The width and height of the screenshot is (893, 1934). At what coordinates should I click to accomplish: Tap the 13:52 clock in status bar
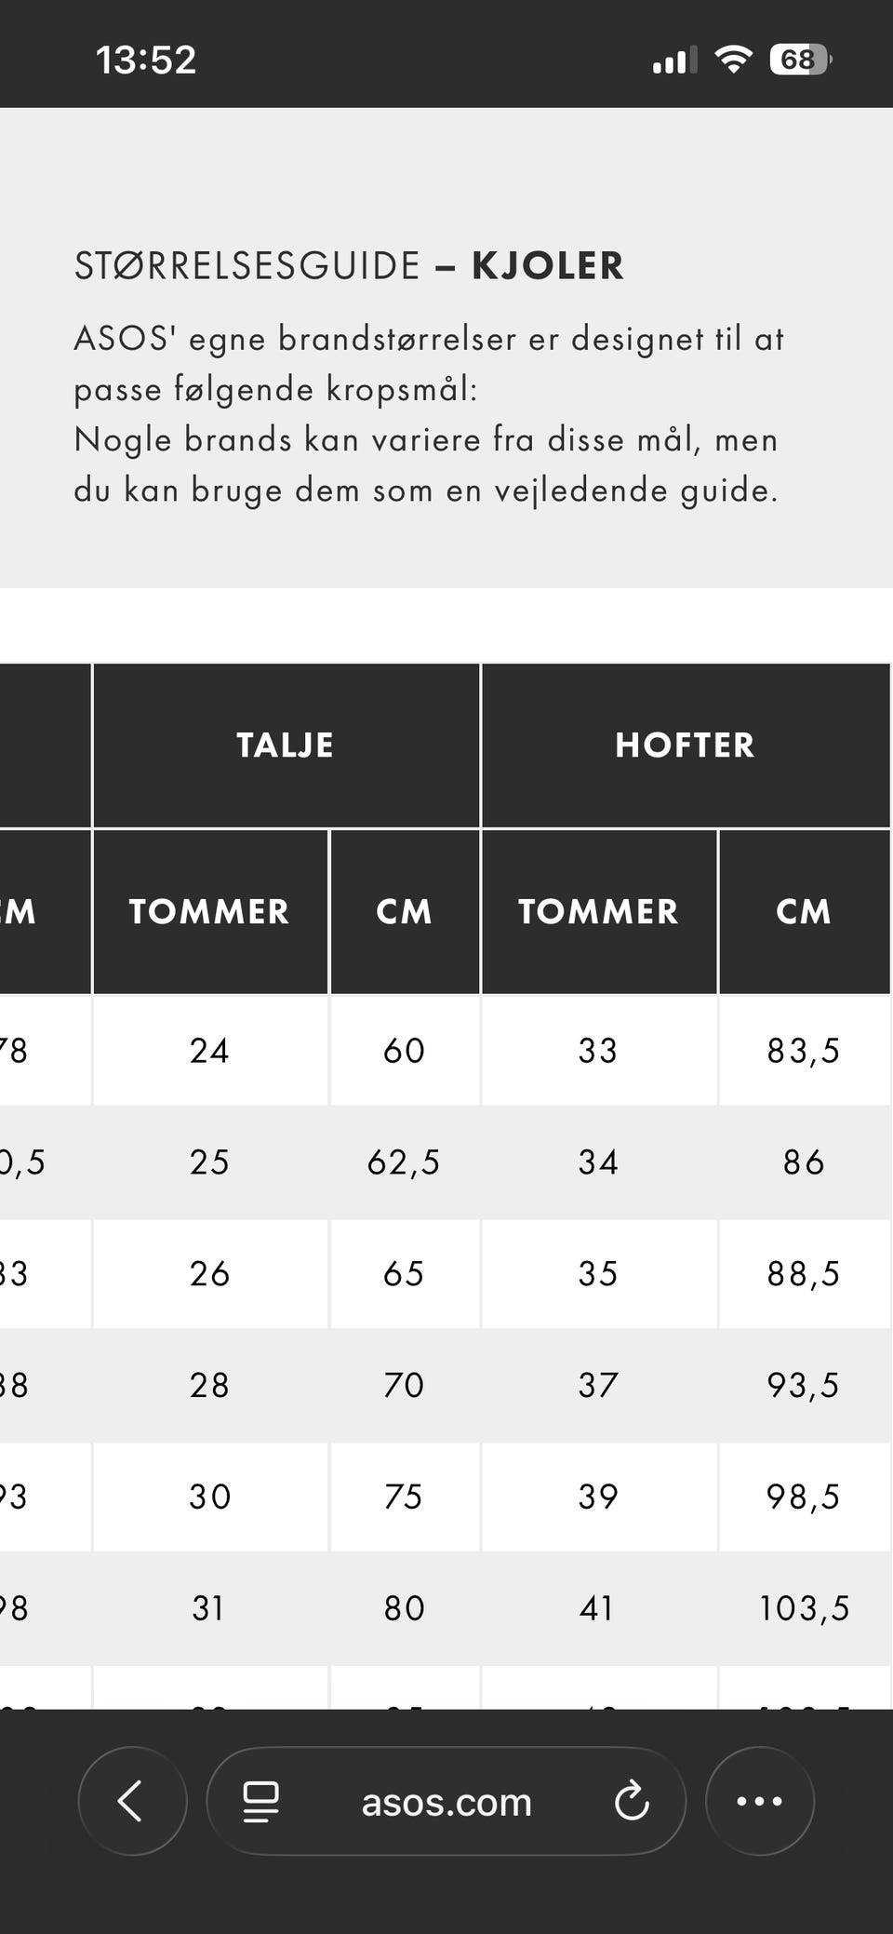tap(146, 60)
